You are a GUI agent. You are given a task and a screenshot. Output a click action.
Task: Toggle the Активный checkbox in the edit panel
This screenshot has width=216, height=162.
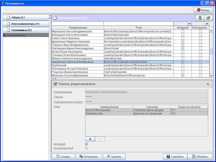87,144
